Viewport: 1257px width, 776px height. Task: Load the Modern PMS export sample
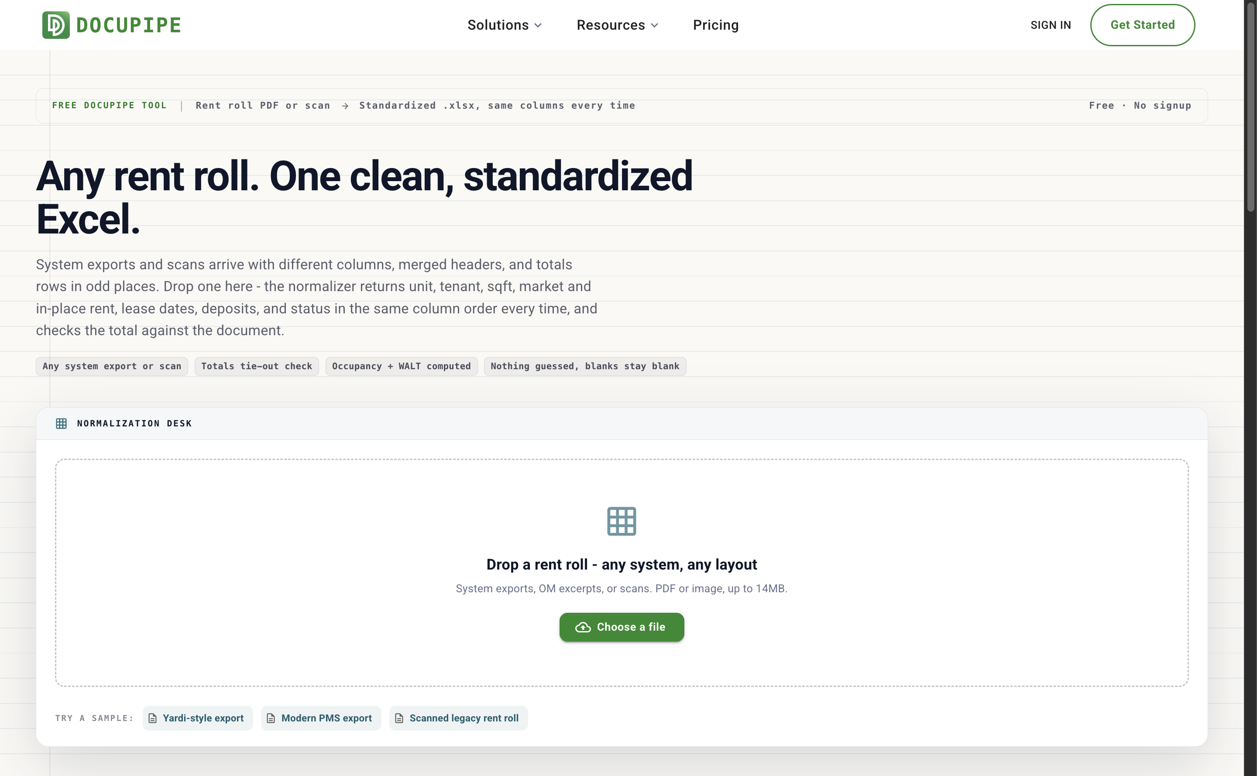pos(321,718)
